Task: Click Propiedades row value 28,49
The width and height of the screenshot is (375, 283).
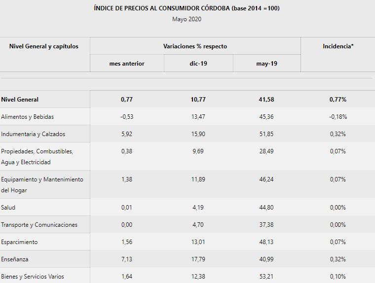Action: pos(266,151)
